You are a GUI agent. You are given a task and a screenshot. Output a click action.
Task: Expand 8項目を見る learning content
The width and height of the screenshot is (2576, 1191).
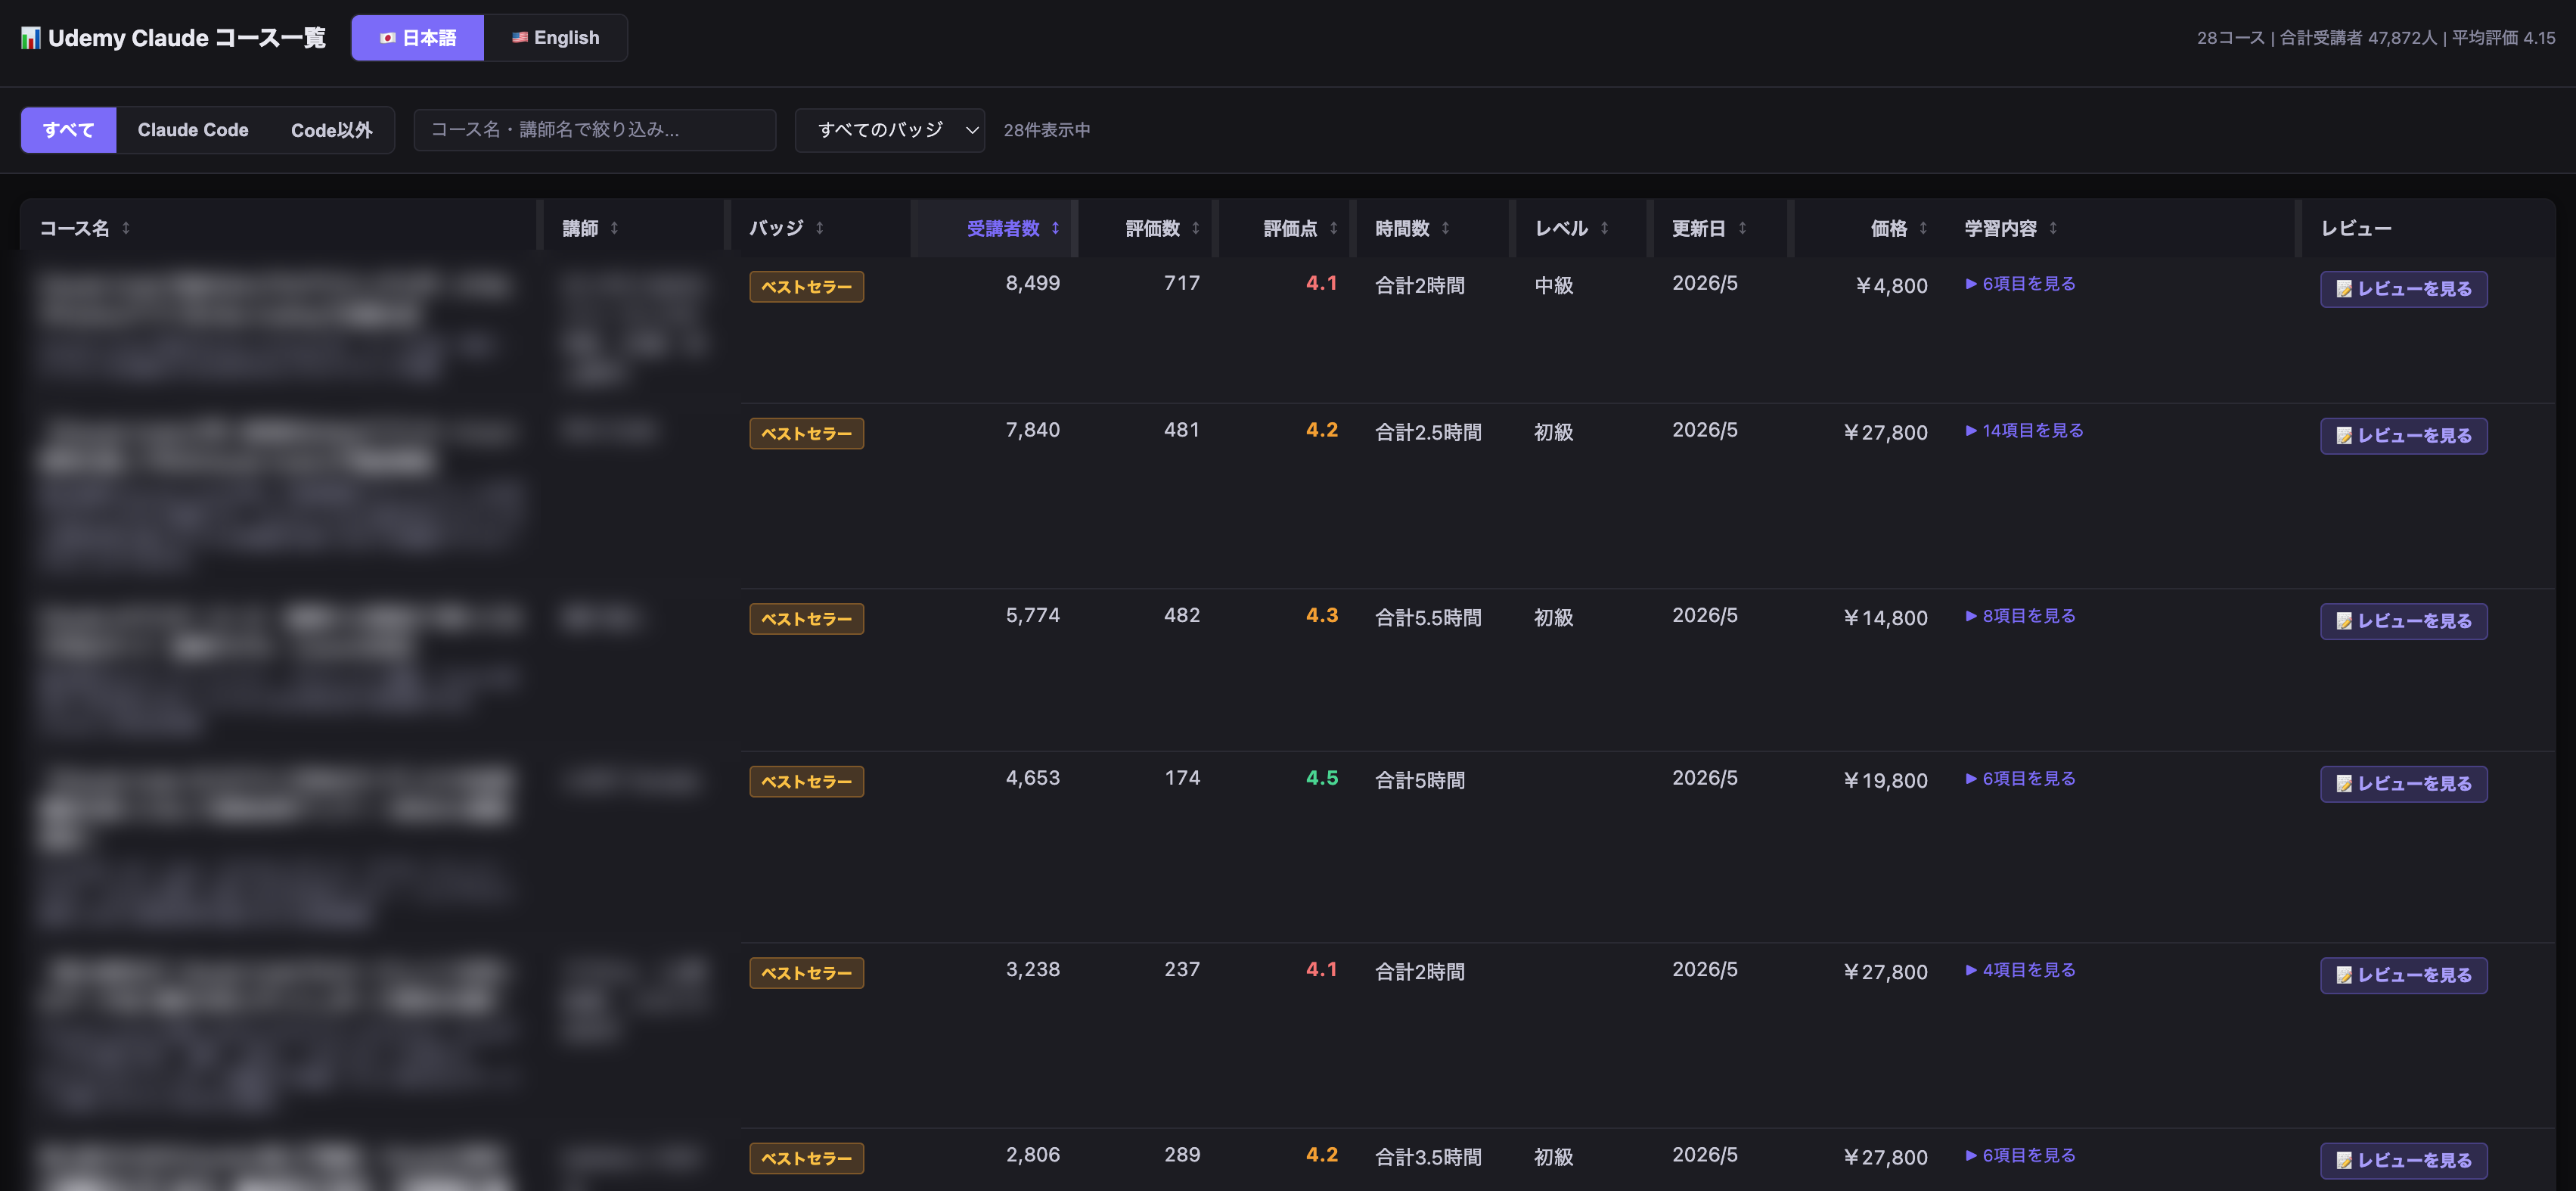pyautogui.click(x=2020, y=617)
